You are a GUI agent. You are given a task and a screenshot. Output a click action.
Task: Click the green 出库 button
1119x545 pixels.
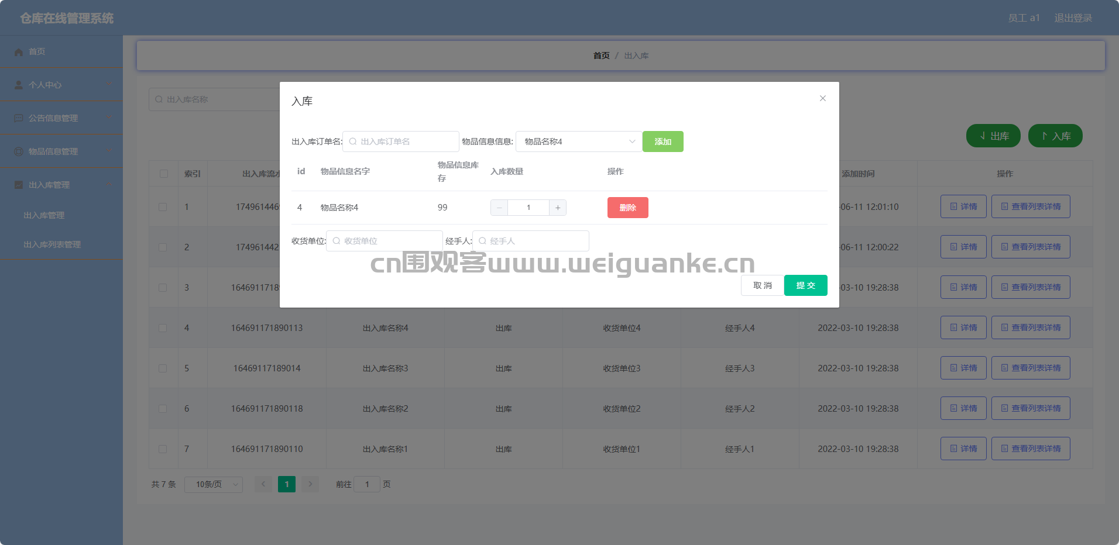993,136
